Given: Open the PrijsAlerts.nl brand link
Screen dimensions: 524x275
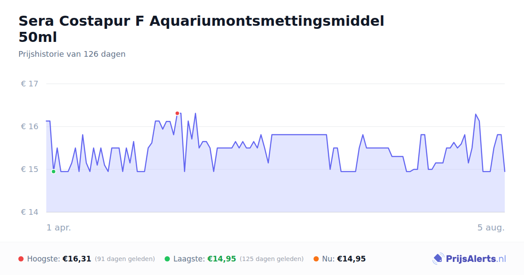Looking at the screenshot, I should (x=469, y=259).
